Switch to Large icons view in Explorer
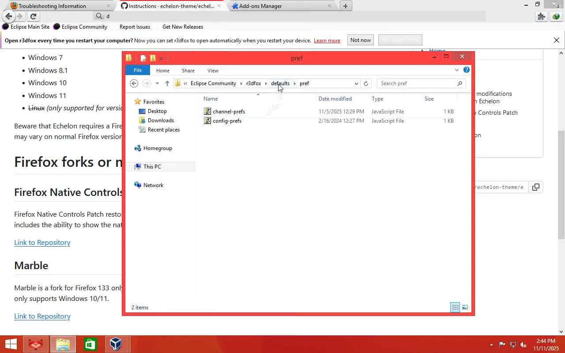Image resolution: width=565 pixels, height=353 pixels. [x=464, y=307]
